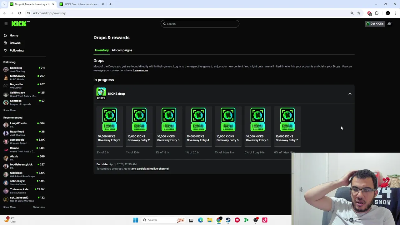
Task: Close the KICKS Drop is here tab
Action: tap(103, 4)
